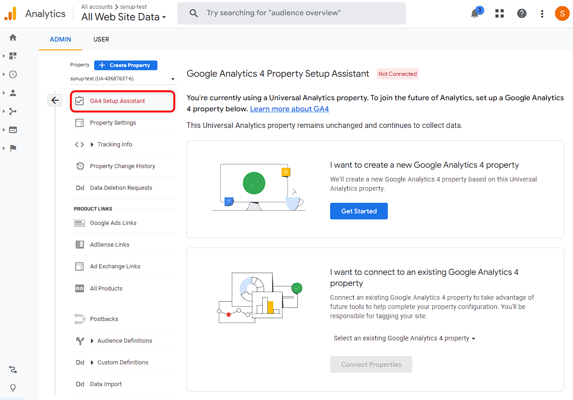Open Property Settings
Image resolution: width=573 pixels, height=400 pixels.
pyautogui.click(x=124, y=123)
